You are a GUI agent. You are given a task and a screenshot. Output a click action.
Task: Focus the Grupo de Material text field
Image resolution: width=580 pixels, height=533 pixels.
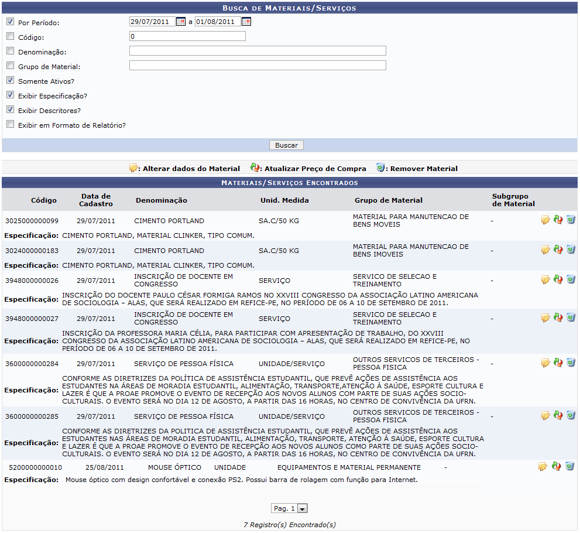(258, 66)
